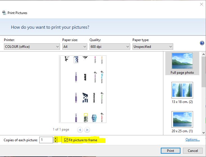The width and height of the screenshot is (206, 157).
Task: Decrease copies with the down stepper arrow
Action: click(x=56, y=142)
